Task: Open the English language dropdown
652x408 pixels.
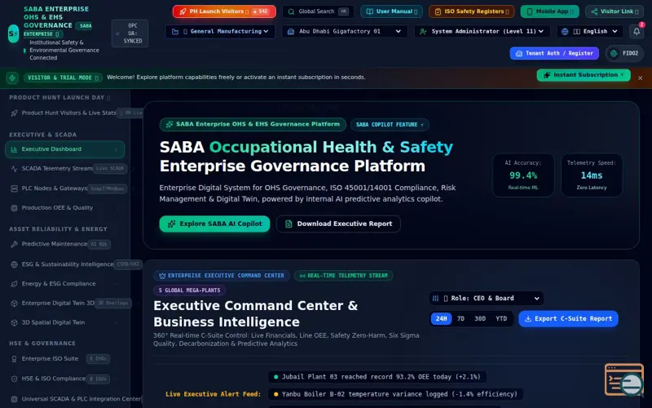Action: 589,31
